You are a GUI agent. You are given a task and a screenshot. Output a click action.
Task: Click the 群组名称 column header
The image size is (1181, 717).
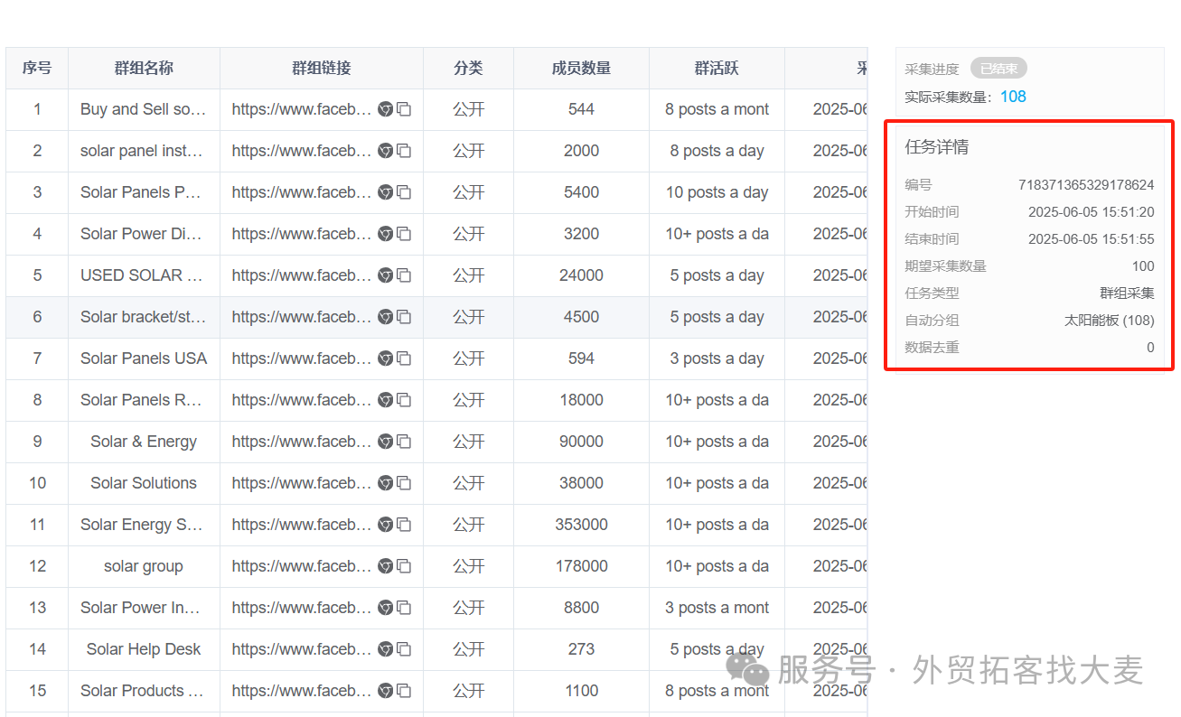pos(144,68)
